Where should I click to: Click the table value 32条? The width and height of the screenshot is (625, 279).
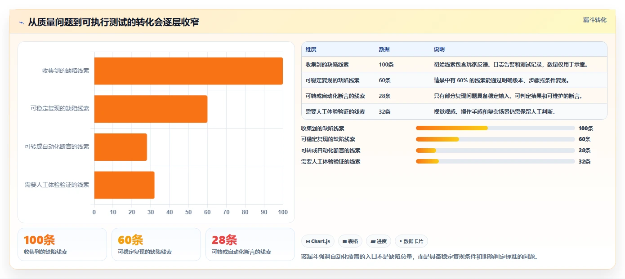[385, 112]
